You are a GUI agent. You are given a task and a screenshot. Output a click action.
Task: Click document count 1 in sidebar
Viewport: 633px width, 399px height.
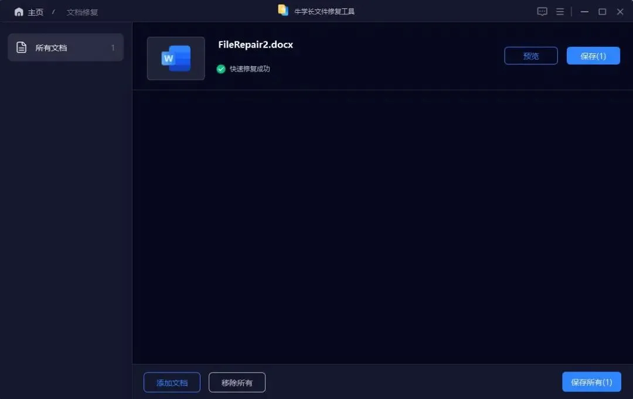(113, 47)
